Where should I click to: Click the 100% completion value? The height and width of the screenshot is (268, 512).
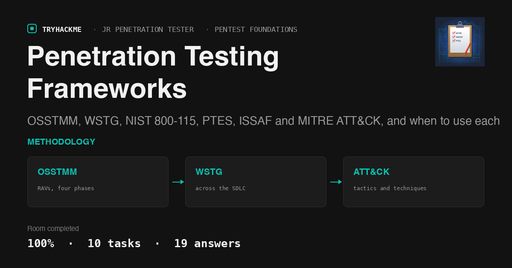[x=41, y=243]
